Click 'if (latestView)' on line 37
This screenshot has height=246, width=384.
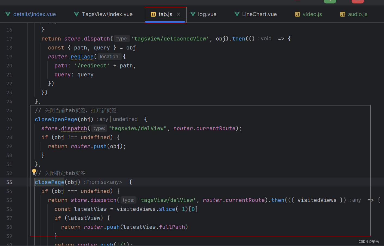(x=79, y=218)
